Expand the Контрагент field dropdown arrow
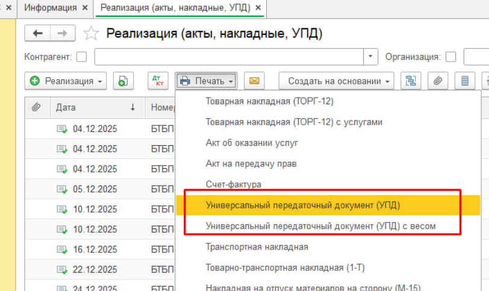 (370, 57)
